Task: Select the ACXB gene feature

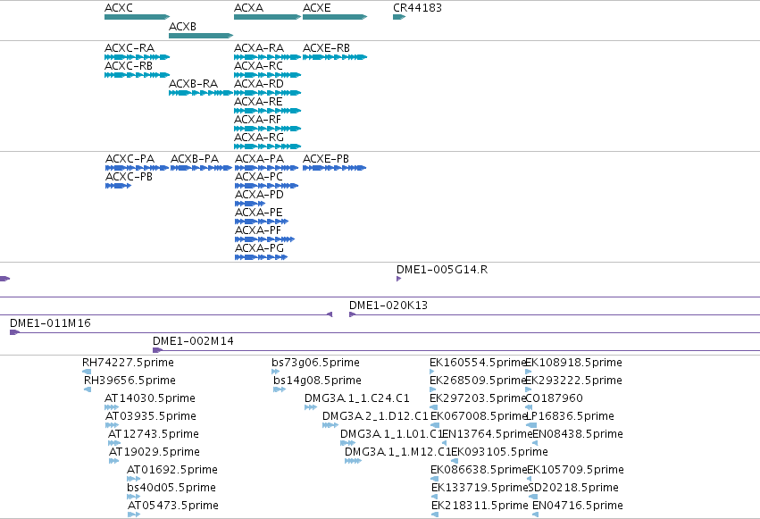Action: (x=201, y=36)
